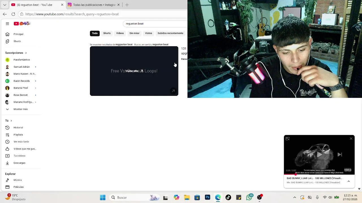Show hidden system tray icons

tap(295, 198)
